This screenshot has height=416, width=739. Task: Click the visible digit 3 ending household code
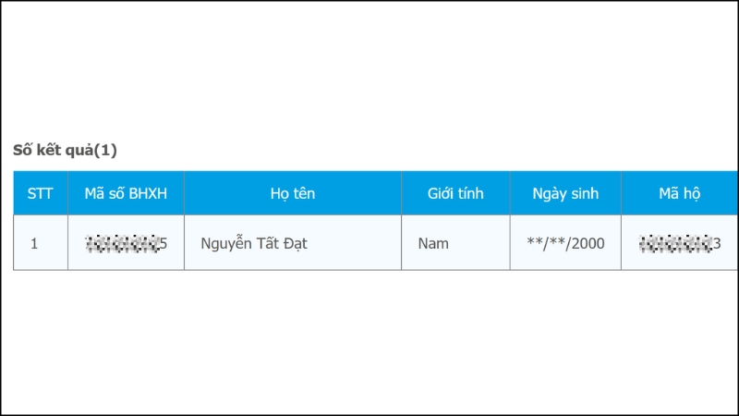pos(716,244)
